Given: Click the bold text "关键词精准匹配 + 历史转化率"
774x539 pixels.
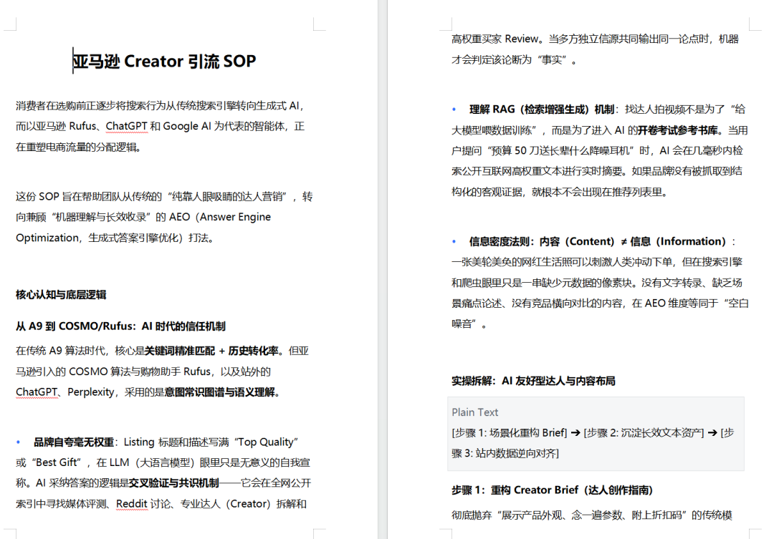Looking at the screenshot, I should [211, 351].
